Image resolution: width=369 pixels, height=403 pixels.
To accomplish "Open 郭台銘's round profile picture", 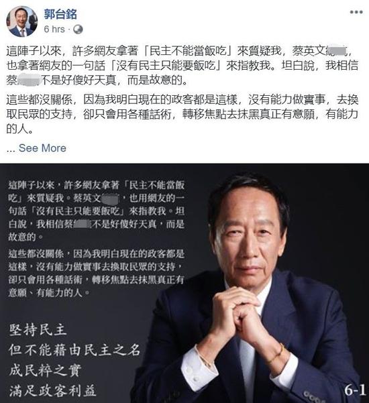I will point(22,21).
